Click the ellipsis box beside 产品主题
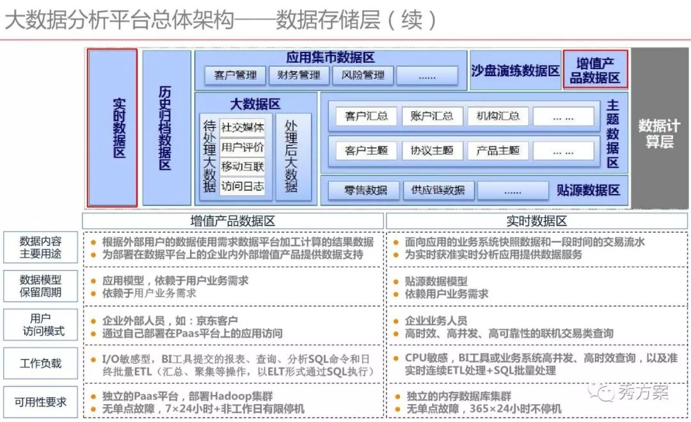 click(x=564, y=151)
